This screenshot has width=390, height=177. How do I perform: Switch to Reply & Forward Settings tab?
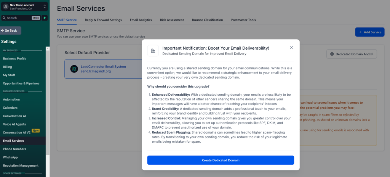[103, 20]
